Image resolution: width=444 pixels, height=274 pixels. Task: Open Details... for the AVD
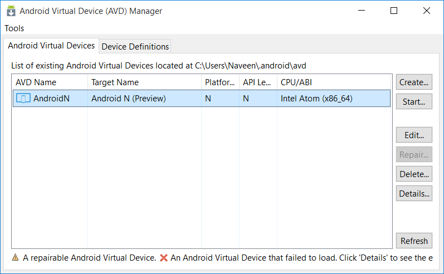(x=414, y=194)
